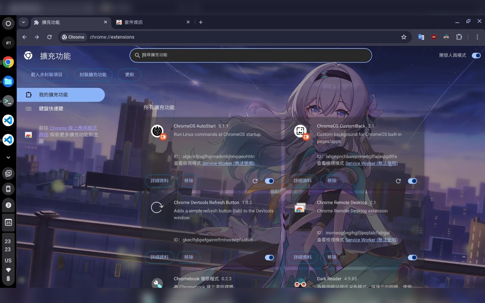The height and width of the screenshot is (303, 485).
Task: Disable the ChromeOS CustomBack extension
Action: coord(412,181)
